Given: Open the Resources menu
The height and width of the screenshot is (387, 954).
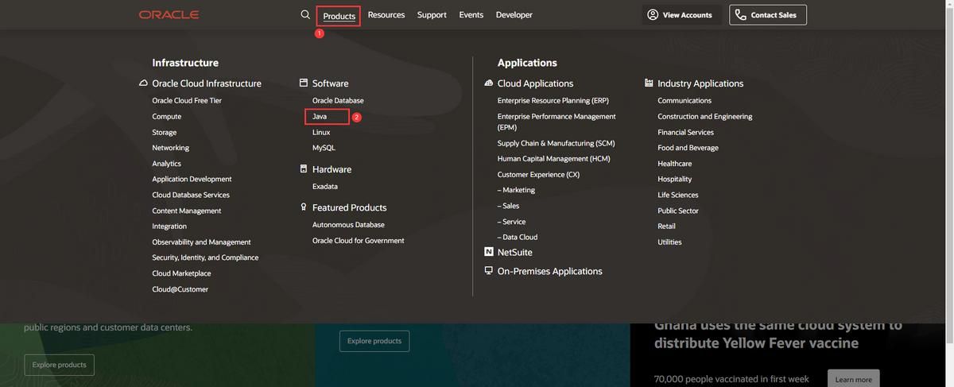Looking at the screenshot, I should tap(386, 15).
